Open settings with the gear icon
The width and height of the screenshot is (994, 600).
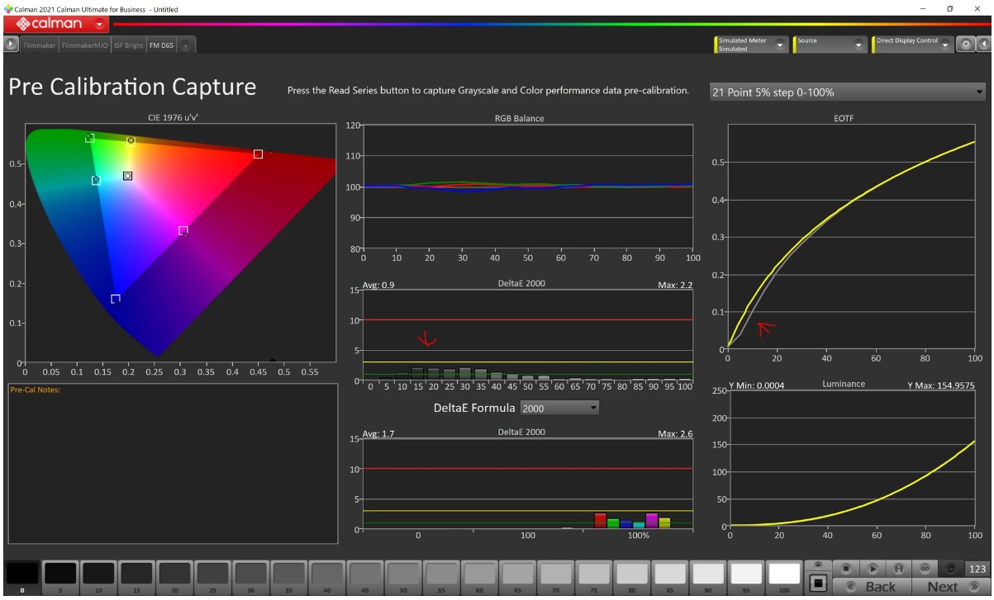pyautogui.click(x=966, y=45)
